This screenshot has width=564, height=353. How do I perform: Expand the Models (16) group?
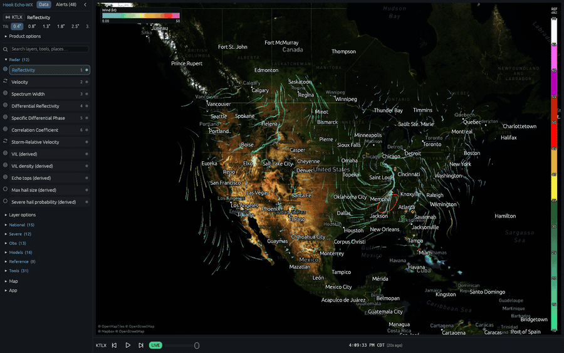[x=18, y=253]
